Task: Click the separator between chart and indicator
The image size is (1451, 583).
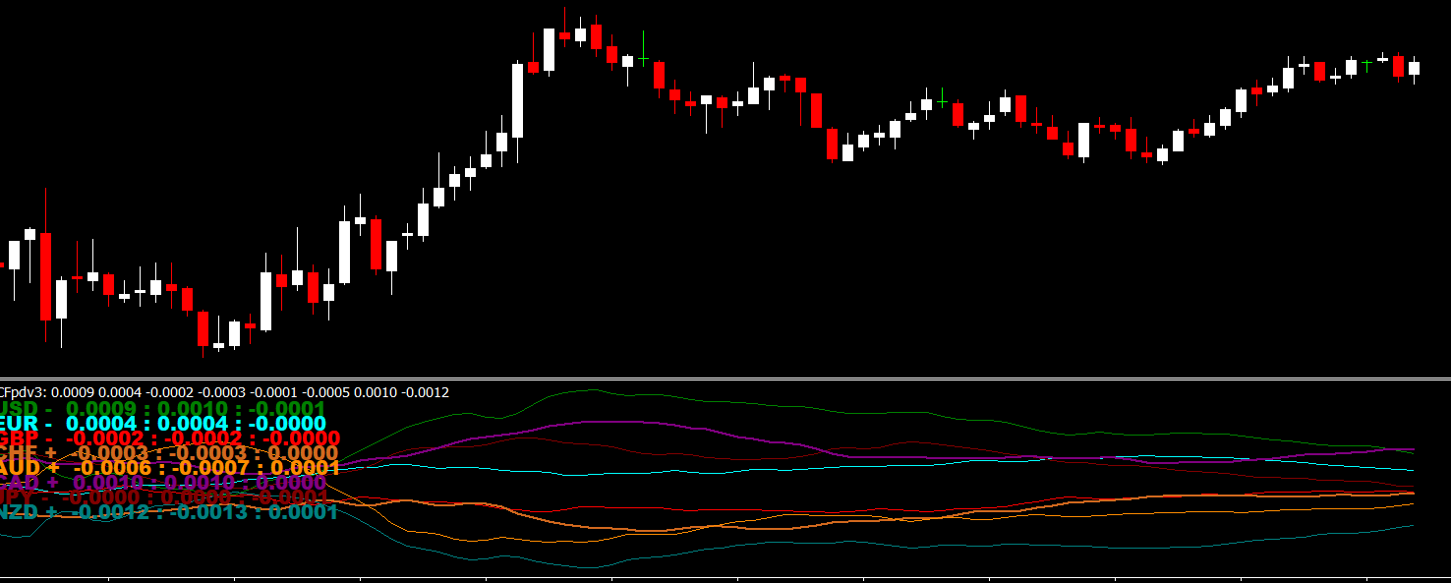Action: tap(725, 379)
